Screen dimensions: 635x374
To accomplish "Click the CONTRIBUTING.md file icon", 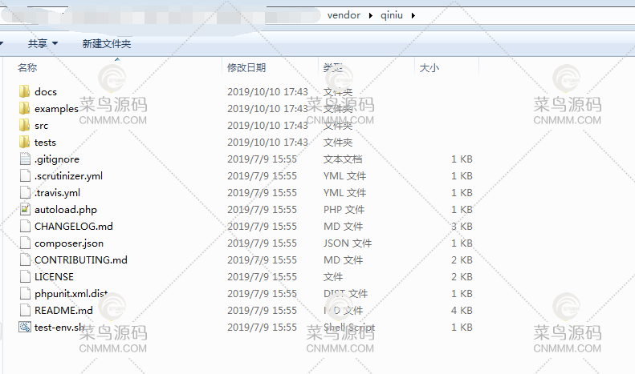I will 25,259.
